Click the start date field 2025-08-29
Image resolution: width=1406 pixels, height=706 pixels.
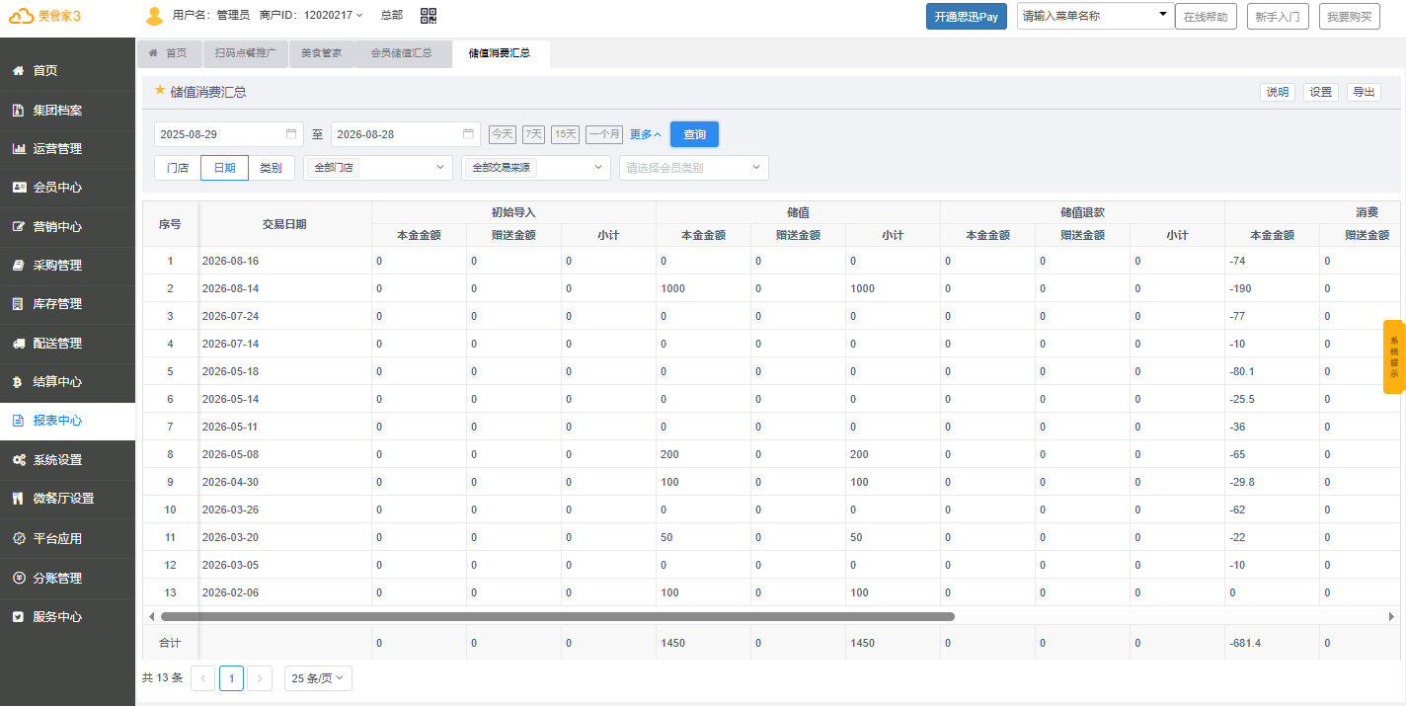tap(229, 134)
